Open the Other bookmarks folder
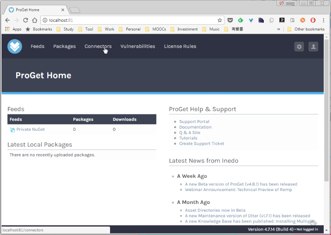 (x=306, y=29)
